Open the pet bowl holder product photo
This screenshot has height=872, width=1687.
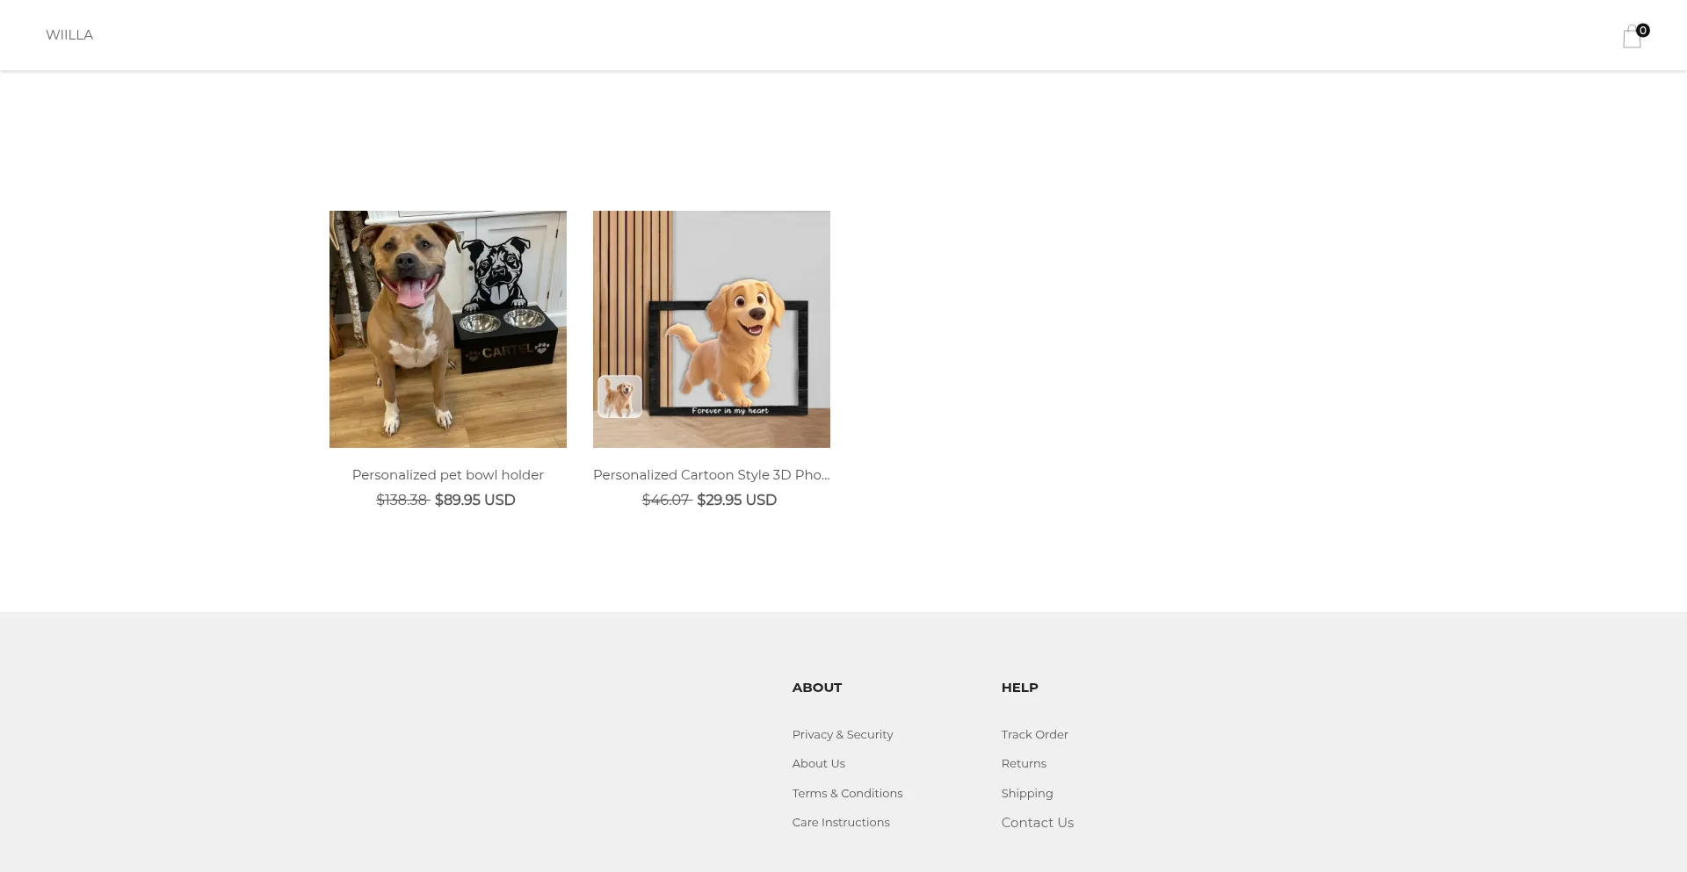coord(447,329)
